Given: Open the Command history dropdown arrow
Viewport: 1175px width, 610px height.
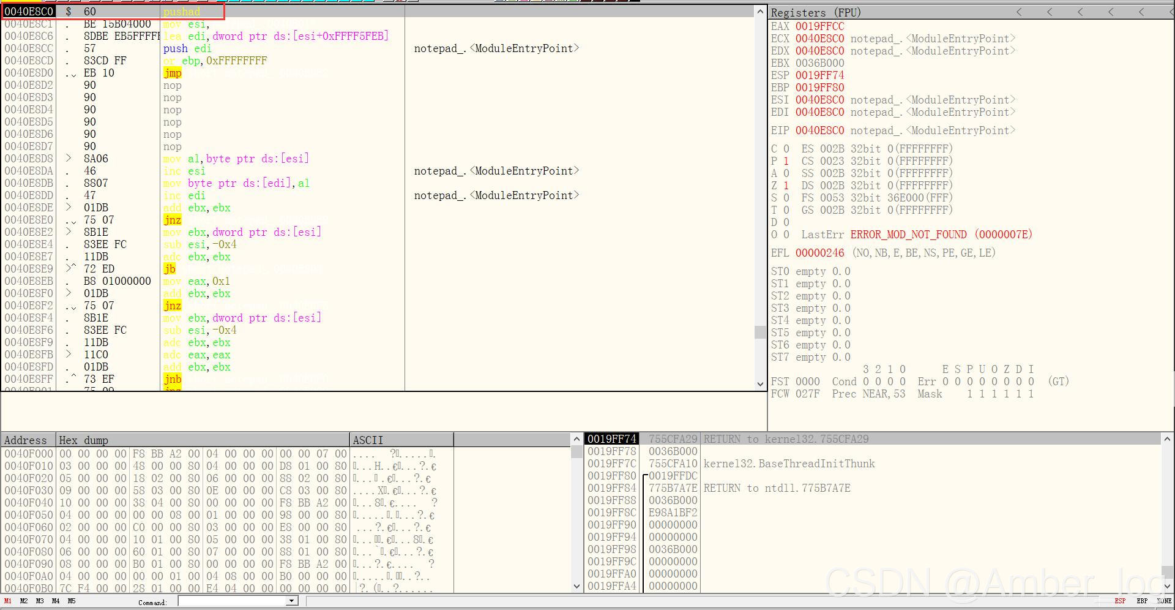Looking at the screenshot, I should click(293, 601).
